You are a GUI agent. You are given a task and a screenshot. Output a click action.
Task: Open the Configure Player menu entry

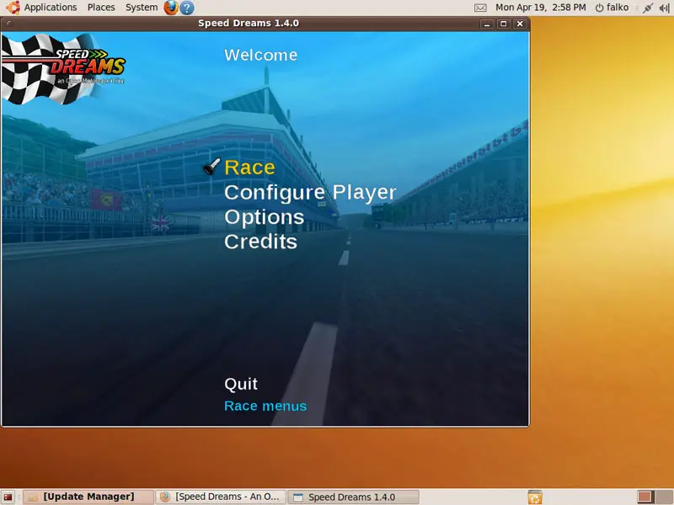tap(310, 193)
